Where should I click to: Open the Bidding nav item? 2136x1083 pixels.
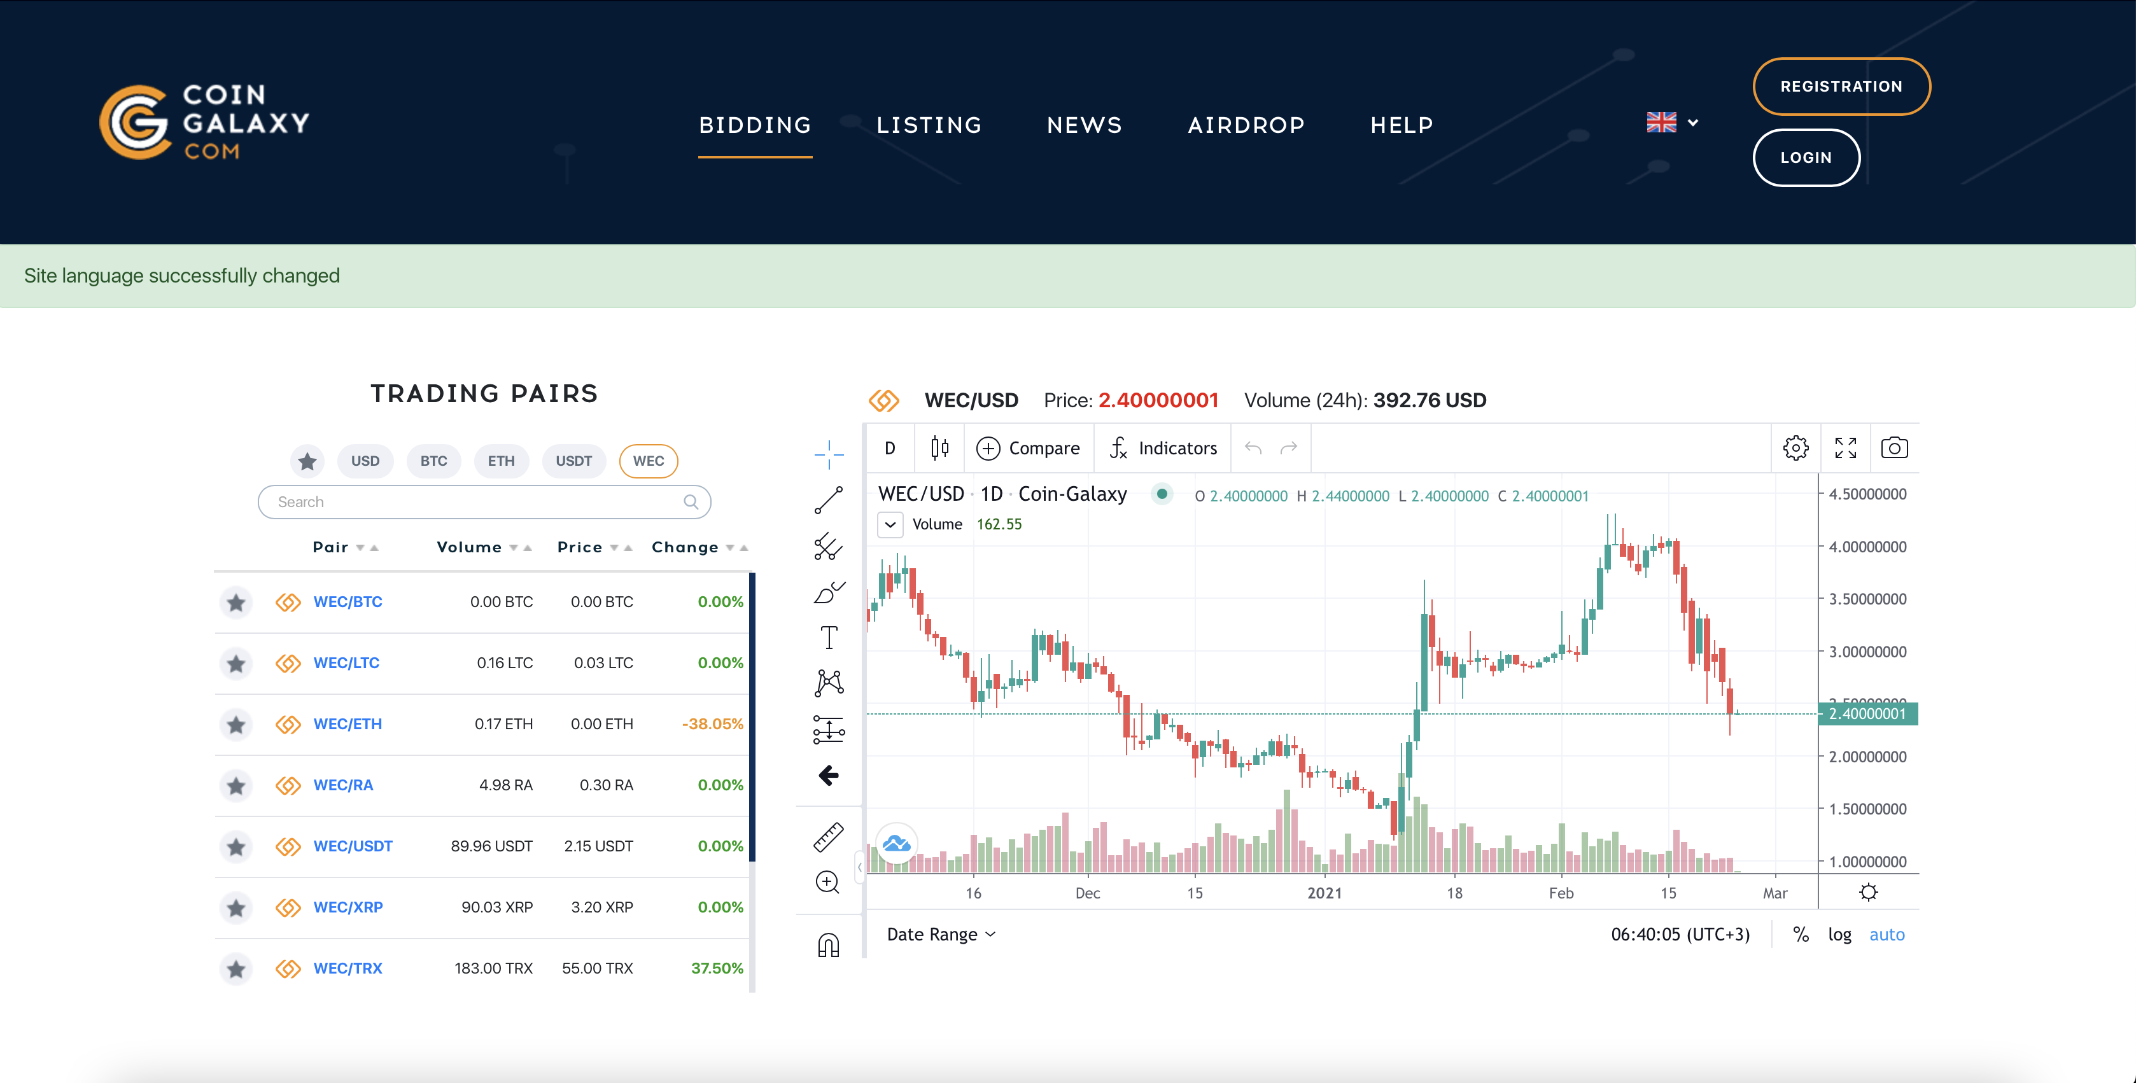tap(755, 125)
